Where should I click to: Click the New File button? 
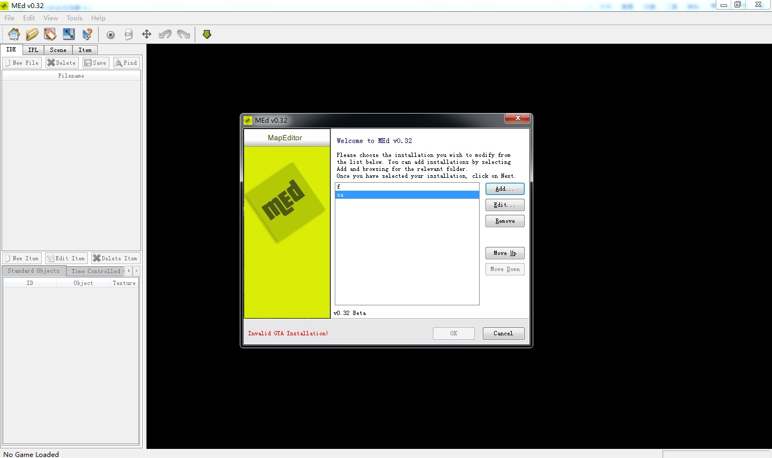[x=22, y=63]
